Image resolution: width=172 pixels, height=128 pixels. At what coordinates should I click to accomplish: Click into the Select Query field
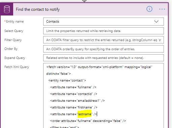pos(104,31)
